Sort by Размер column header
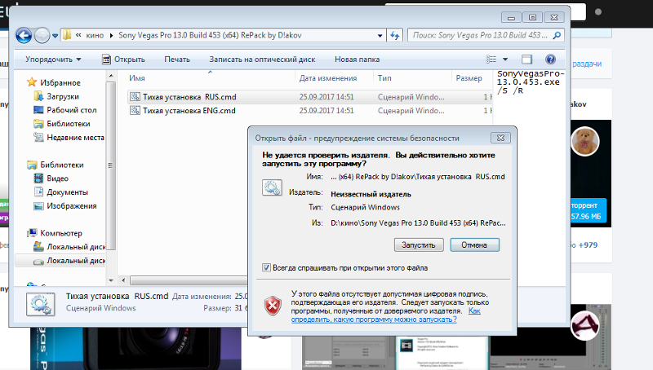Screen dimensions: 653x370 click(469, 78)
